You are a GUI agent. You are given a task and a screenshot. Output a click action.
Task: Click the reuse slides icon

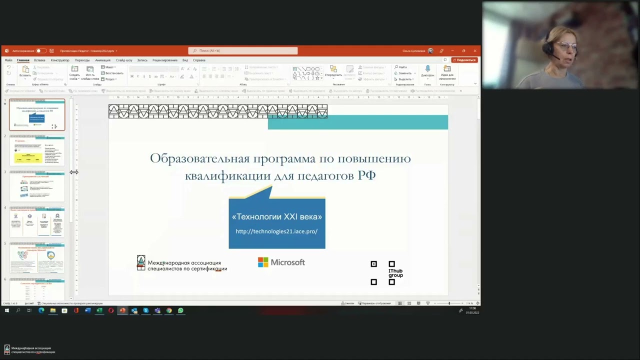(90, 69)
